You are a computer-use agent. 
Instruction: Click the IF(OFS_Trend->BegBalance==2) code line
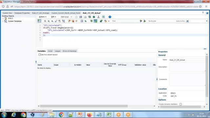(58, 28)
